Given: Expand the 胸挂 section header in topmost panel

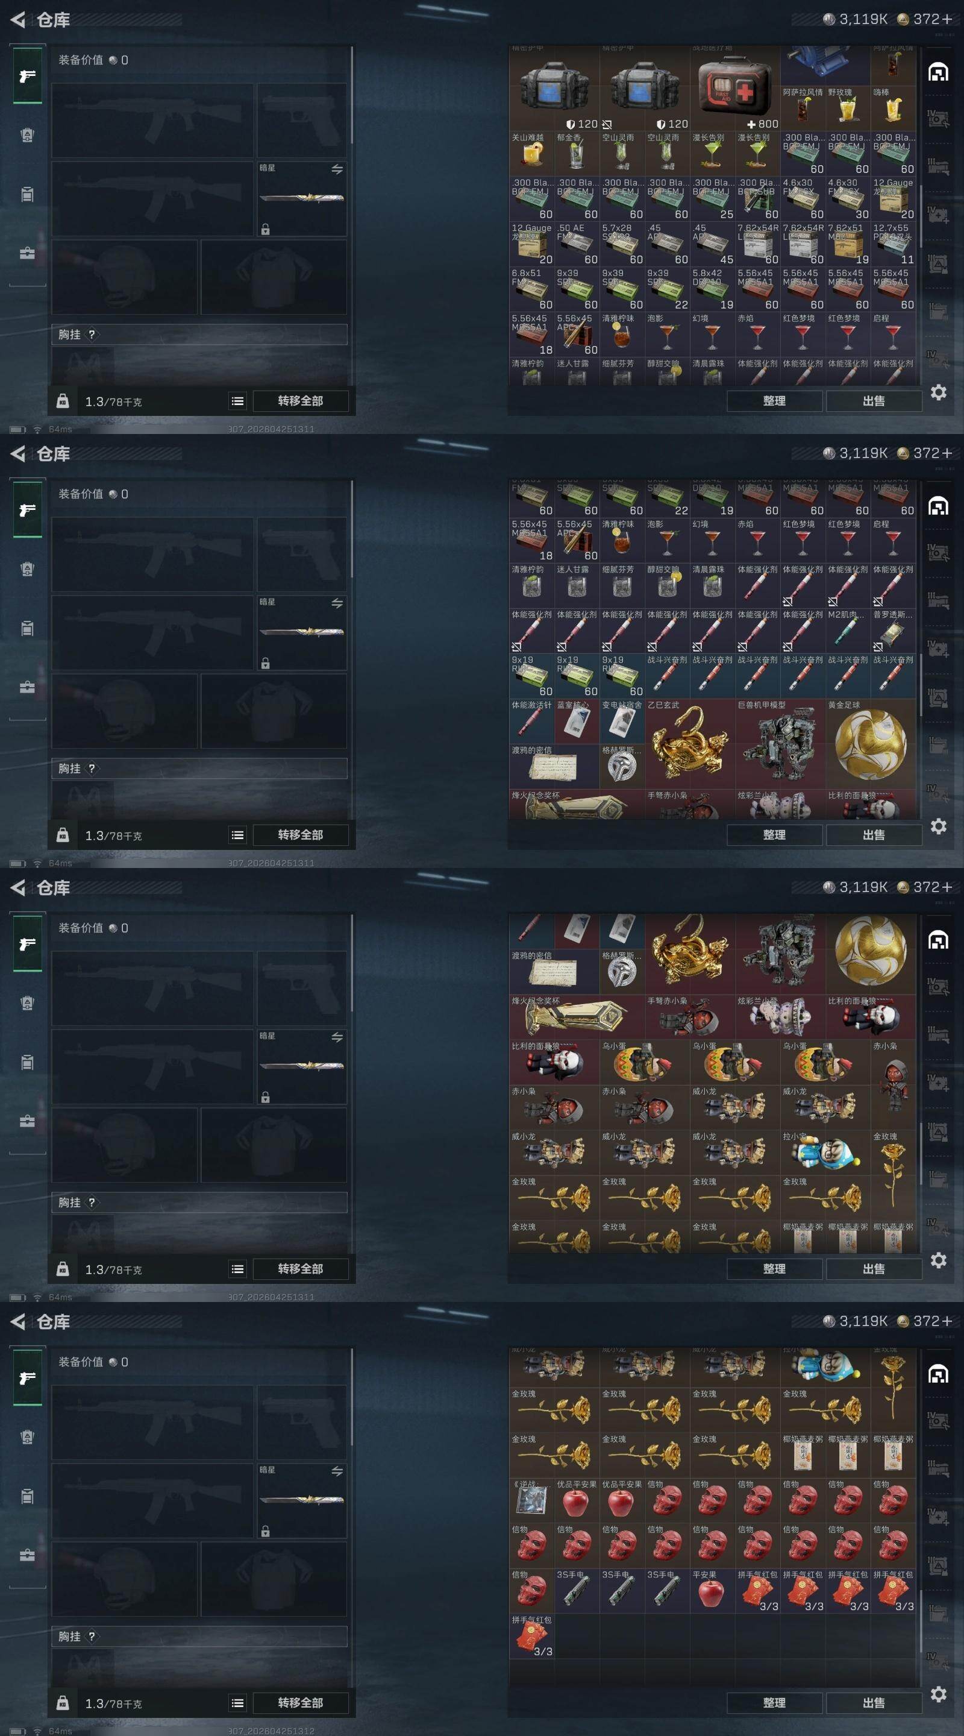Looking at the screenshot, I should point(199,335).
